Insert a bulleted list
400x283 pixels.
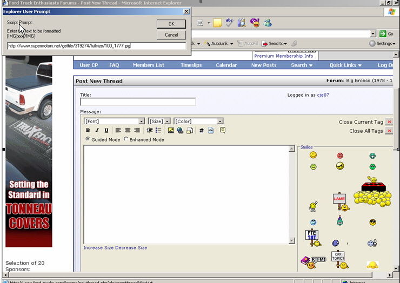point(158,130)
